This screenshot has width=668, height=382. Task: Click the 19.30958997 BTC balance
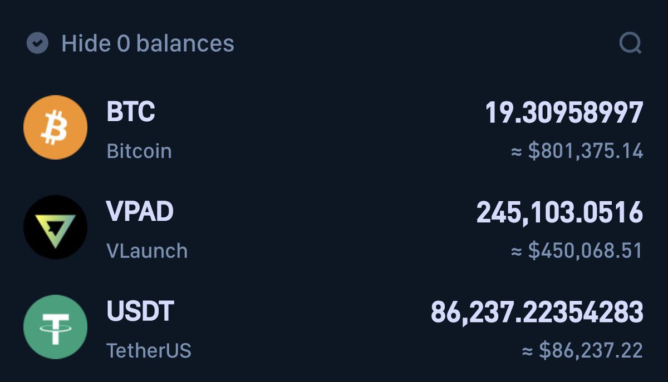(564, 113)
